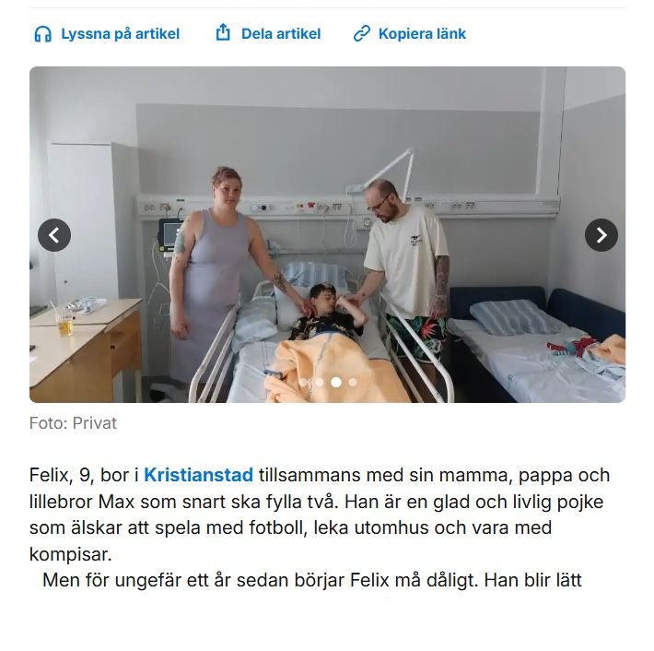
Task: Jump to the fourth carousel dot
Action: [353, 382]
